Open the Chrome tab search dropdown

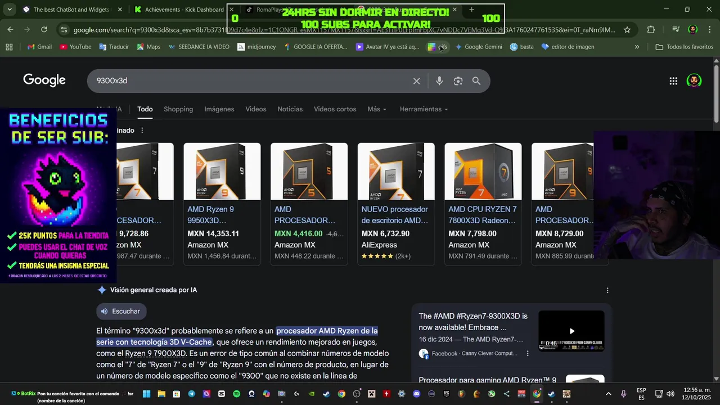coord(9,10)
